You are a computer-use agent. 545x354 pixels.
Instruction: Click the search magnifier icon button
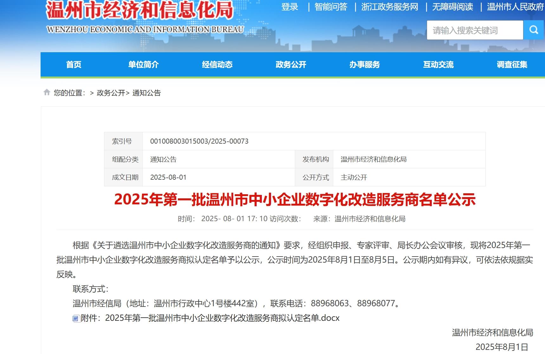(x=534, y=30)
